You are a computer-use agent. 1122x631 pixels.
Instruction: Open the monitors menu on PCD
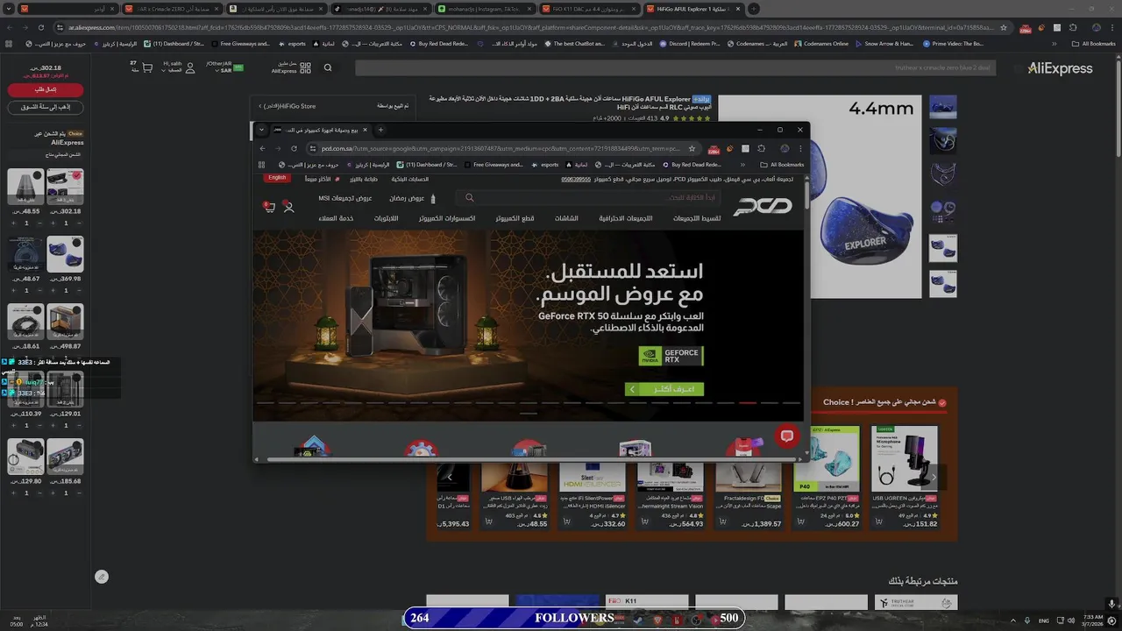[x=566, y=218]
